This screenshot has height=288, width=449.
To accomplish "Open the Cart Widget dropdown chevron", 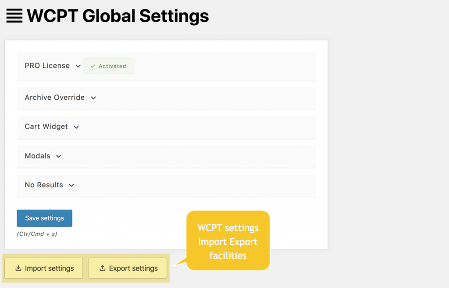I will (x=76, y=127).
